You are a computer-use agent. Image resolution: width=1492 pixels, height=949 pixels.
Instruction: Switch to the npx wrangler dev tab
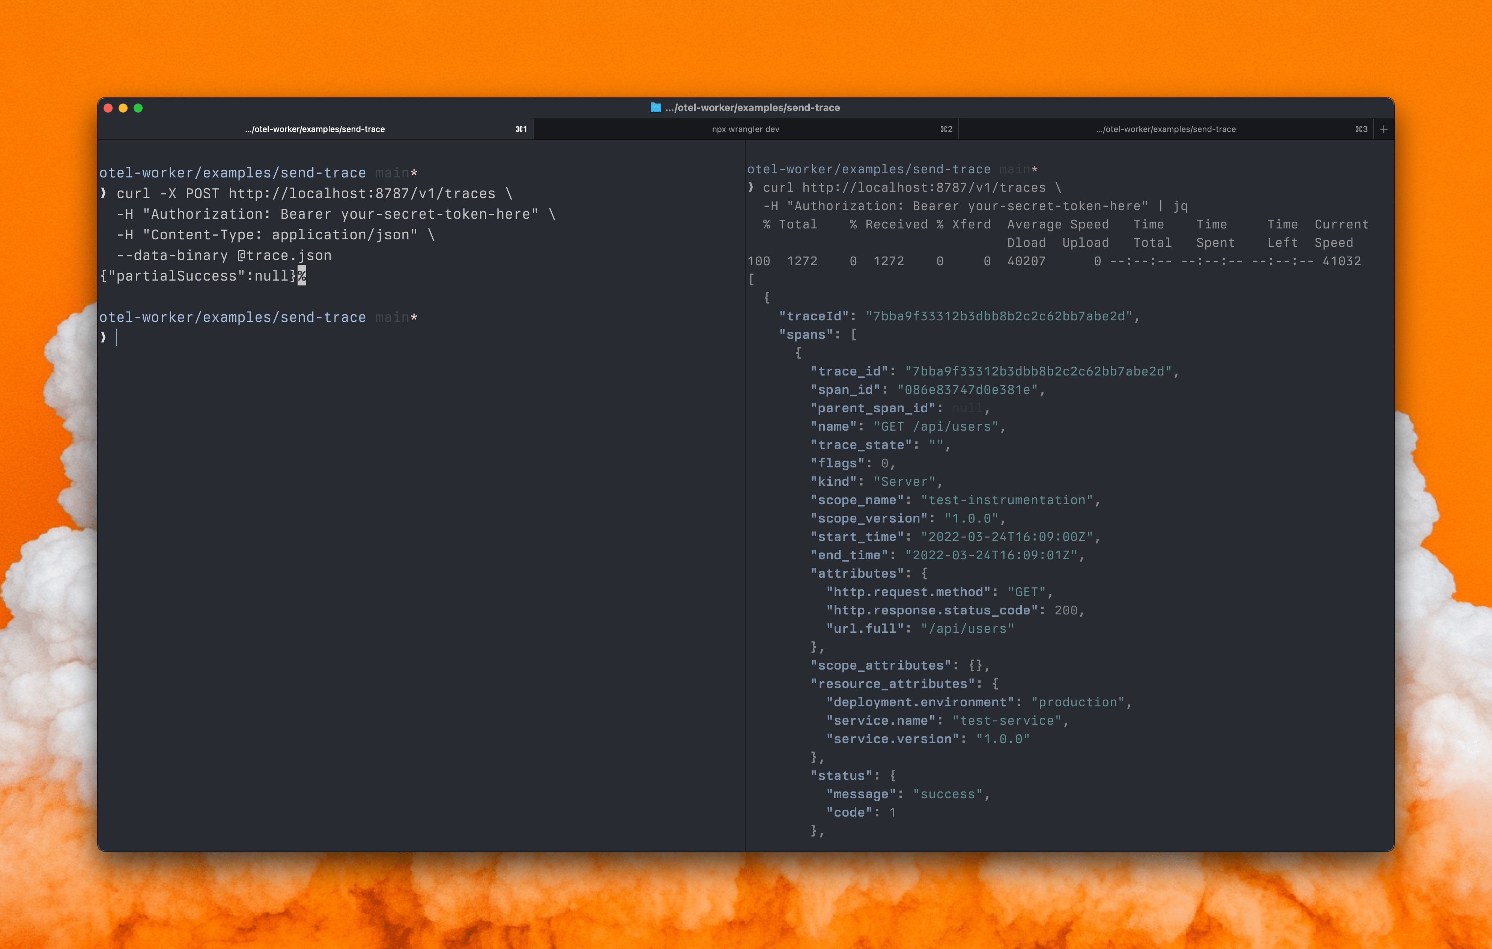745,129
